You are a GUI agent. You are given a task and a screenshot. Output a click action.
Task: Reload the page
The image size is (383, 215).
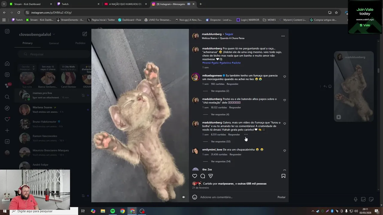point(19,13)
